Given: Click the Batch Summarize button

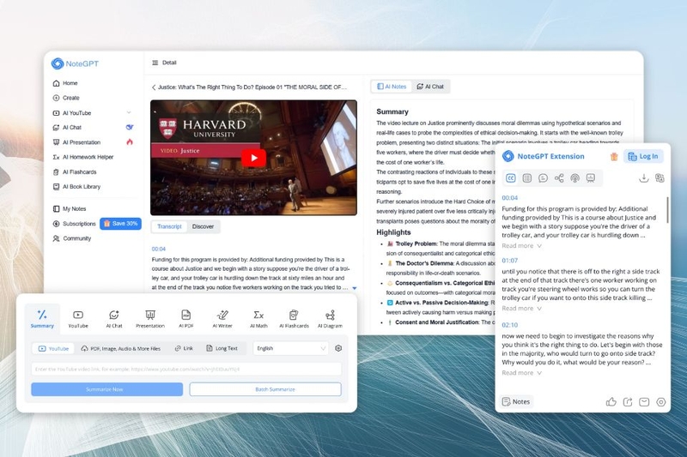Looking at the screenshot, I should pyautogui.click(x=265, y=389).
